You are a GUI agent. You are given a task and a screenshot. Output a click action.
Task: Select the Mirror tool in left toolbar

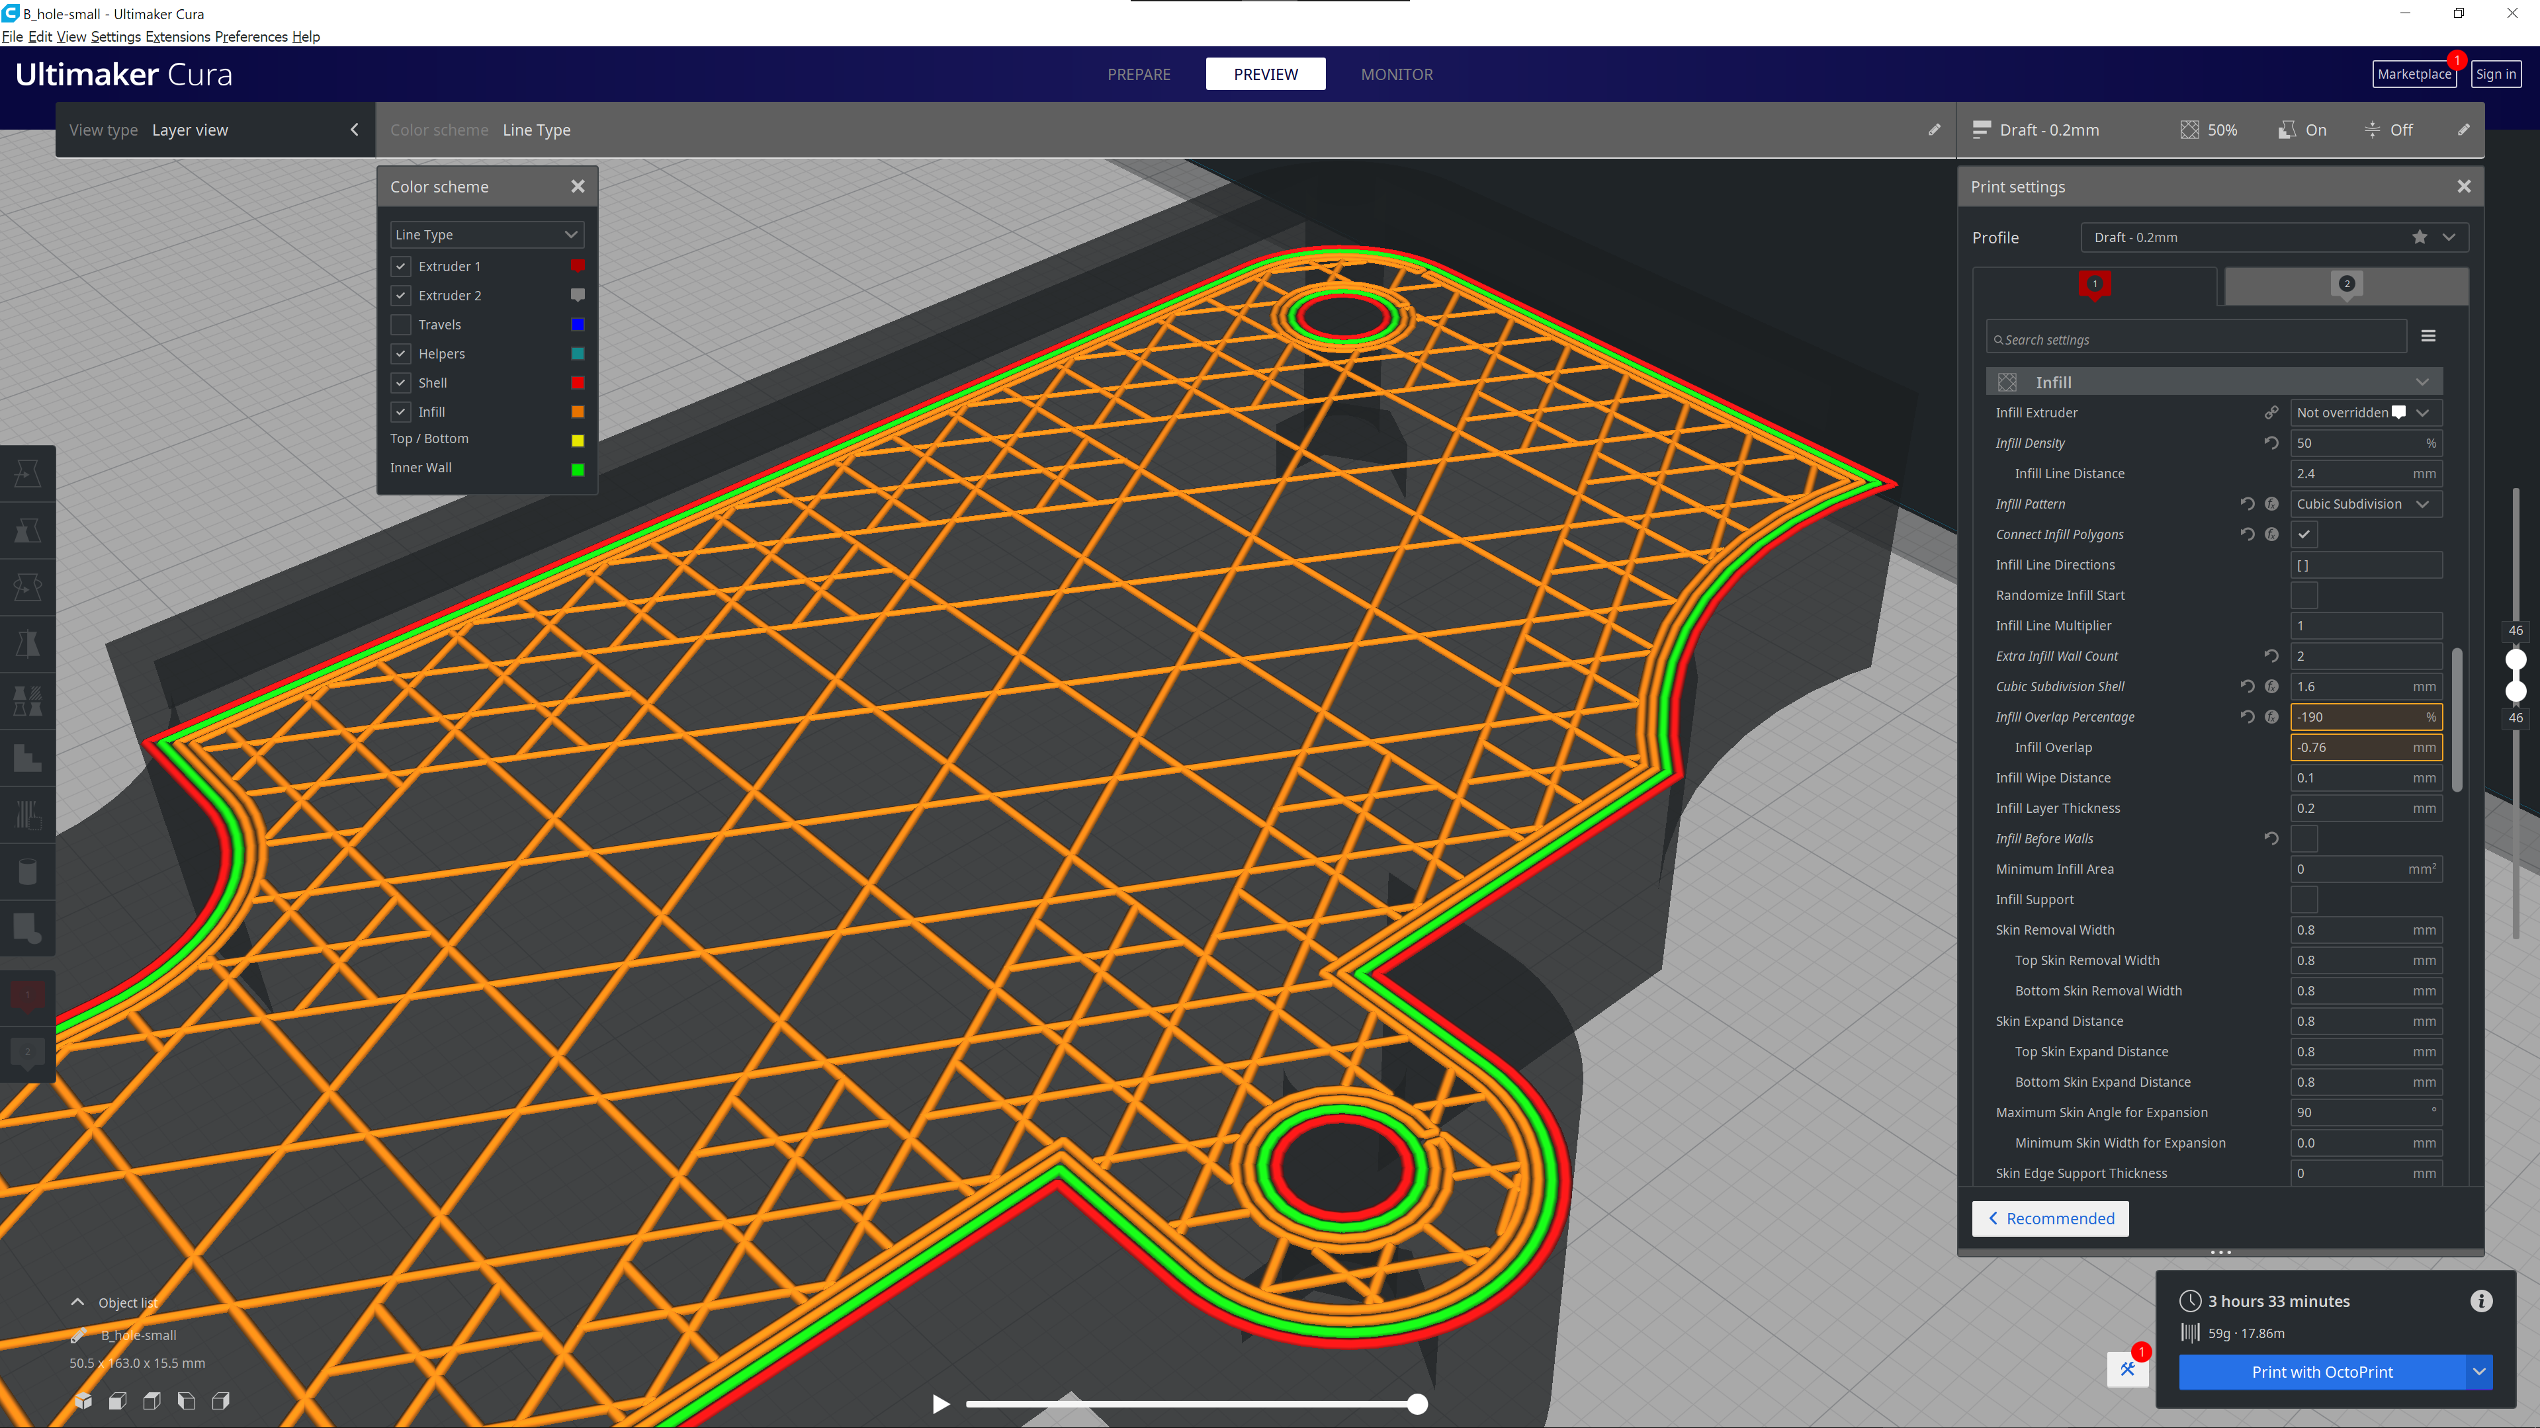point(28,644)
